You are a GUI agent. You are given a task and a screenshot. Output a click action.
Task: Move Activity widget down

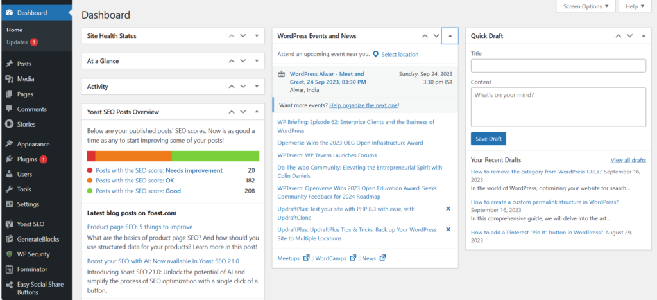(x=243, y=87)
